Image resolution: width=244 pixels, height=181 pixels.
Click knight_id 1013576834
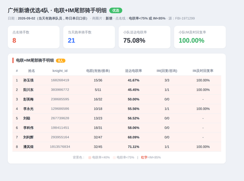tap(60, 147)
